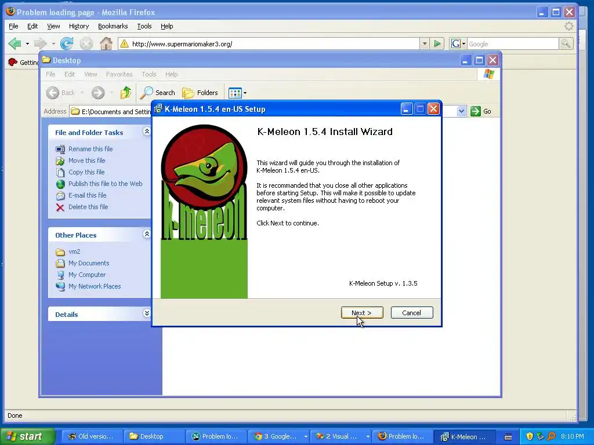Go back in Firefox with green arrow
This screenshot has width=594, height=445.
(15, 43)
